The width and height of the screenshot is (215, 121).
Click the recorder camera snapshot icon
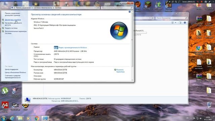coord(206,2)
